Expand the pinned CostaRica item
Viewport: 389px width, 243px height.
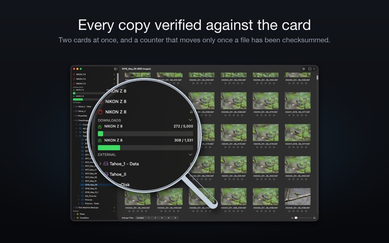(x=74, y=218)
